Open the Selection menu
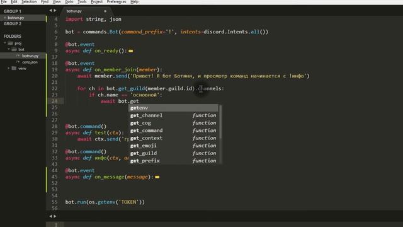403x227 pixels. coord(29,1)
